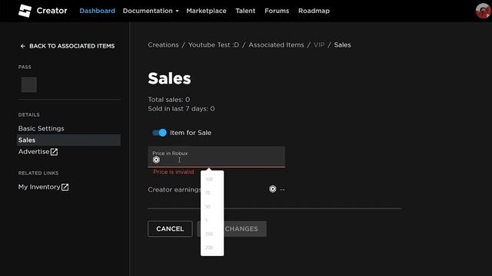Click the Sales page heading
This screenshot has width=492, height=276.
click(x=169, y=78)
